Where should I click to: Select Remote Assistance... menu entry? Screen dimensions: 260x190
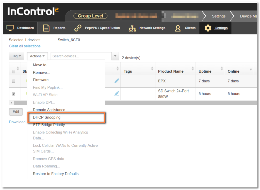tap(51, 110)
